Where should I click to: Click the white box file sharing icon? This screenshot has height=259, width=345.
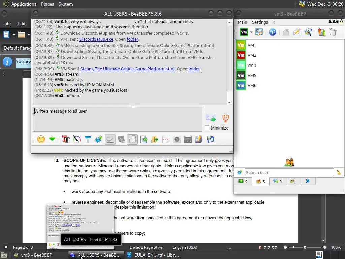pos(333,32)
